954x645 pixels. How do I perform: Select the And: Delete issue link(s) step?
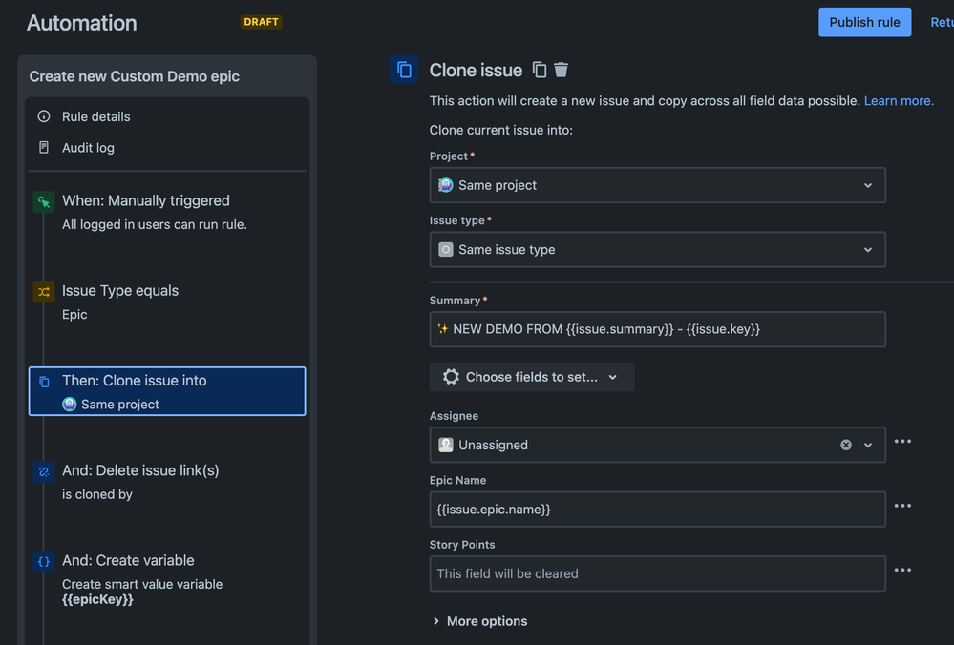(167, 482)
